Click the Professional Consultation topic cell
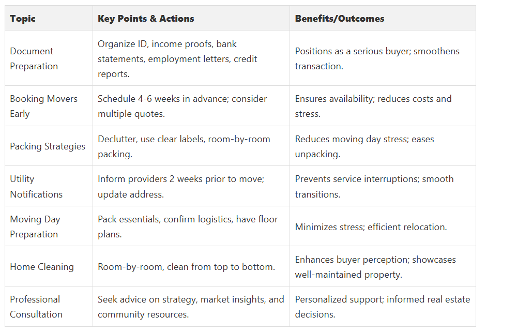 click(x=36, y=307)
